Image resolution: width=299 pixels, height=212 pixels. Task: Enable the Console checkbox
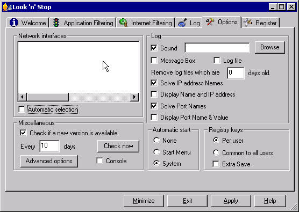(x=99, y=161)
